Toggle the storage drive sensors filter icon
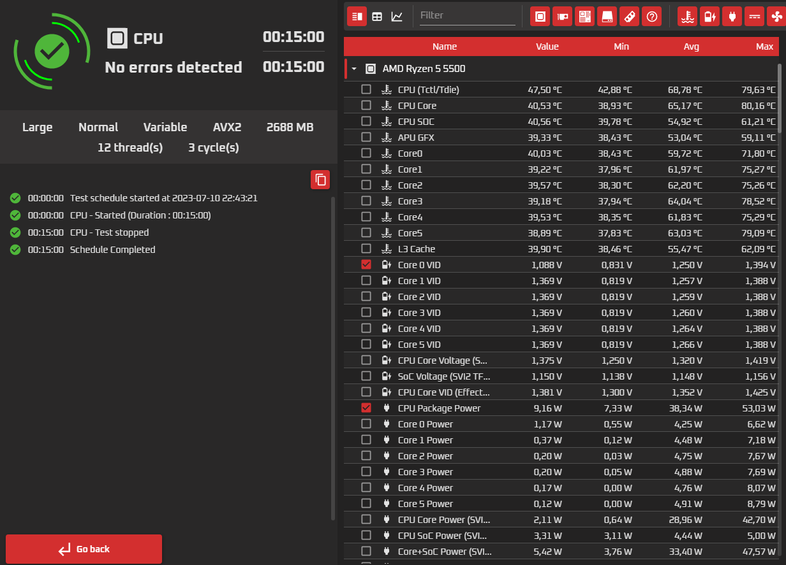The height and width of the screenshot is (565, 786). pyautogui.click(x=607, y=17)
